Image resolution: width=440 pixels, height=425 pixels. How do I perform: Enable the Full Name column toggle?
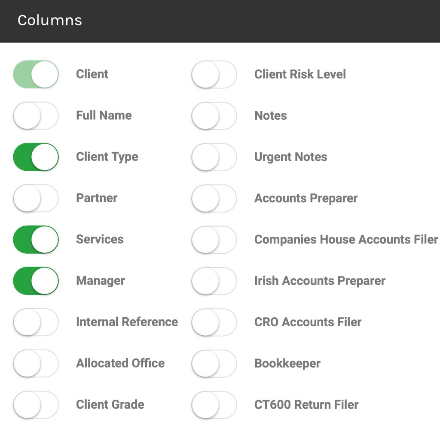(x=36, y=115)
